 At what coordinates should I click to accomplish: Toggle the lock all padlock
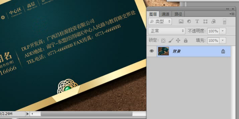point(185,40)
